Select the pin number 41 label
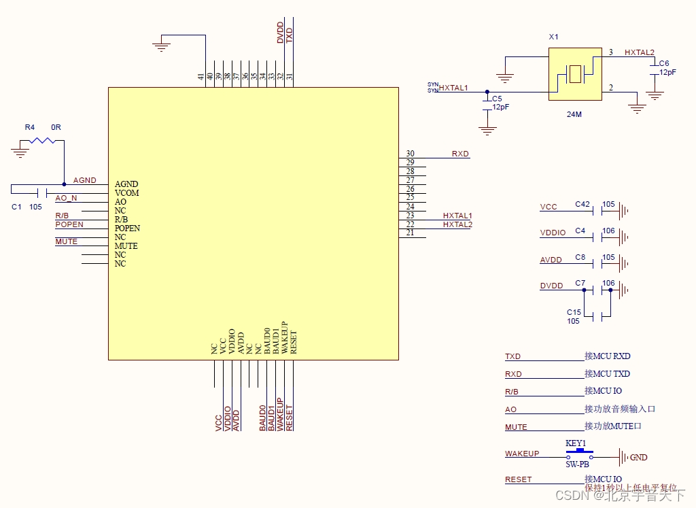This screenshot has height=508, width=696. click(201, 77)
